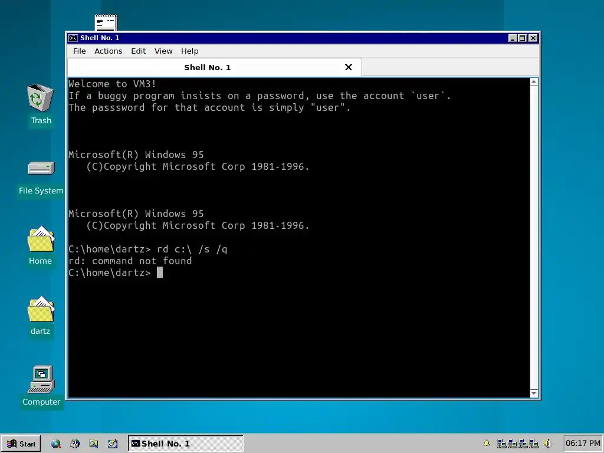Launch the second quick-launch icon in taskbar
Image resolution: width=604 pixels, height=453 pixels.
click(75, 444)
